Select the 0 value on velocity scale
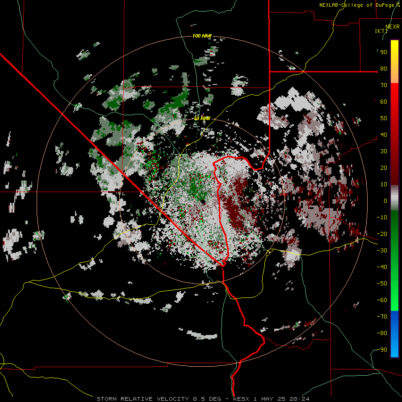The image size is (402, 402). click(385, 201)
